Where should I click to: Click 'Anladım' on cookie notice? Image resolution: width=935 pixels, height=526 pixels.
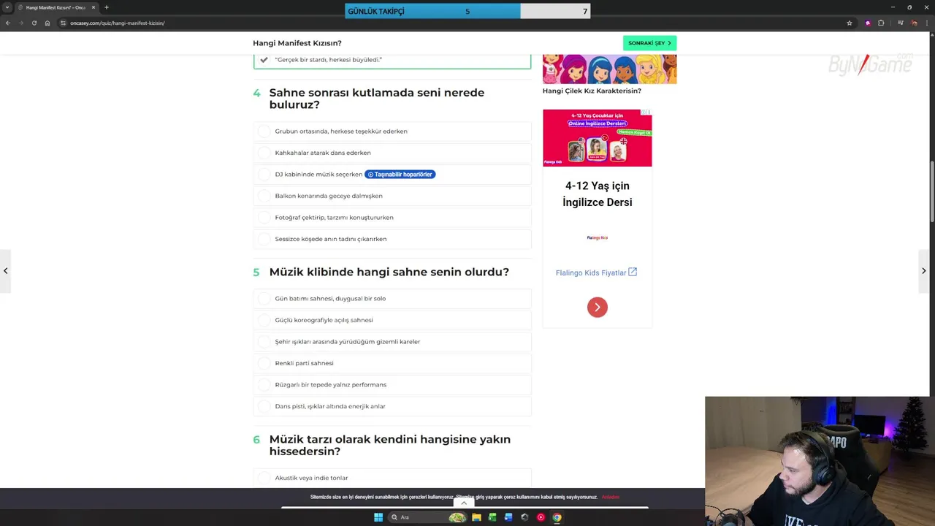click(611, 498)
